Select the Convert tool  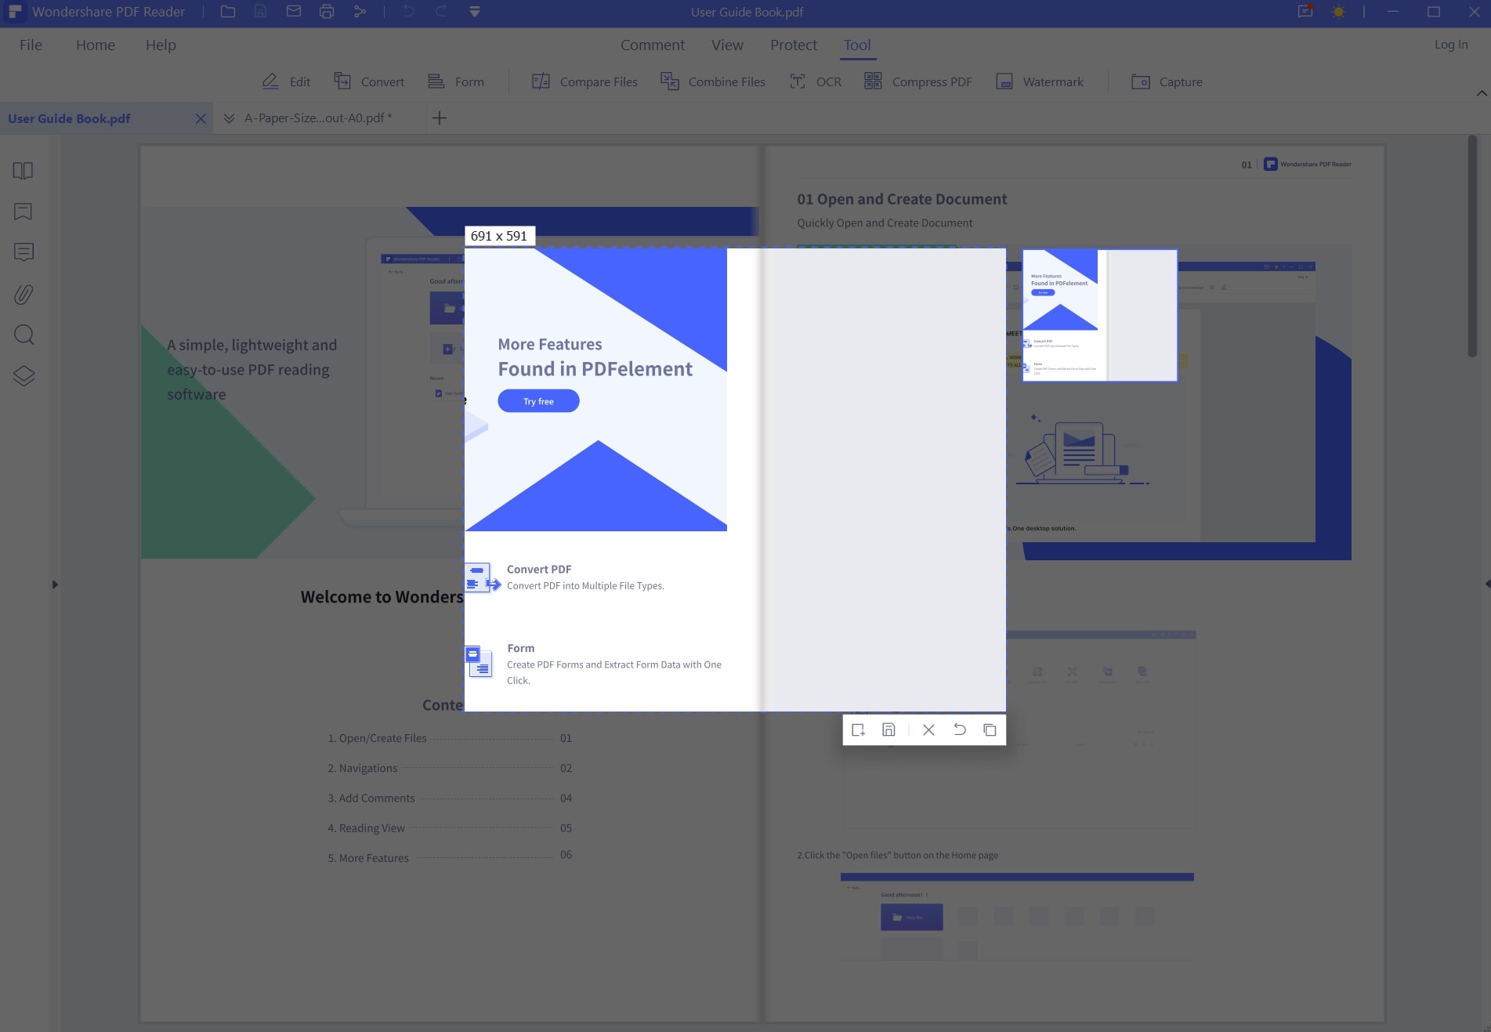tap(369, 81)
